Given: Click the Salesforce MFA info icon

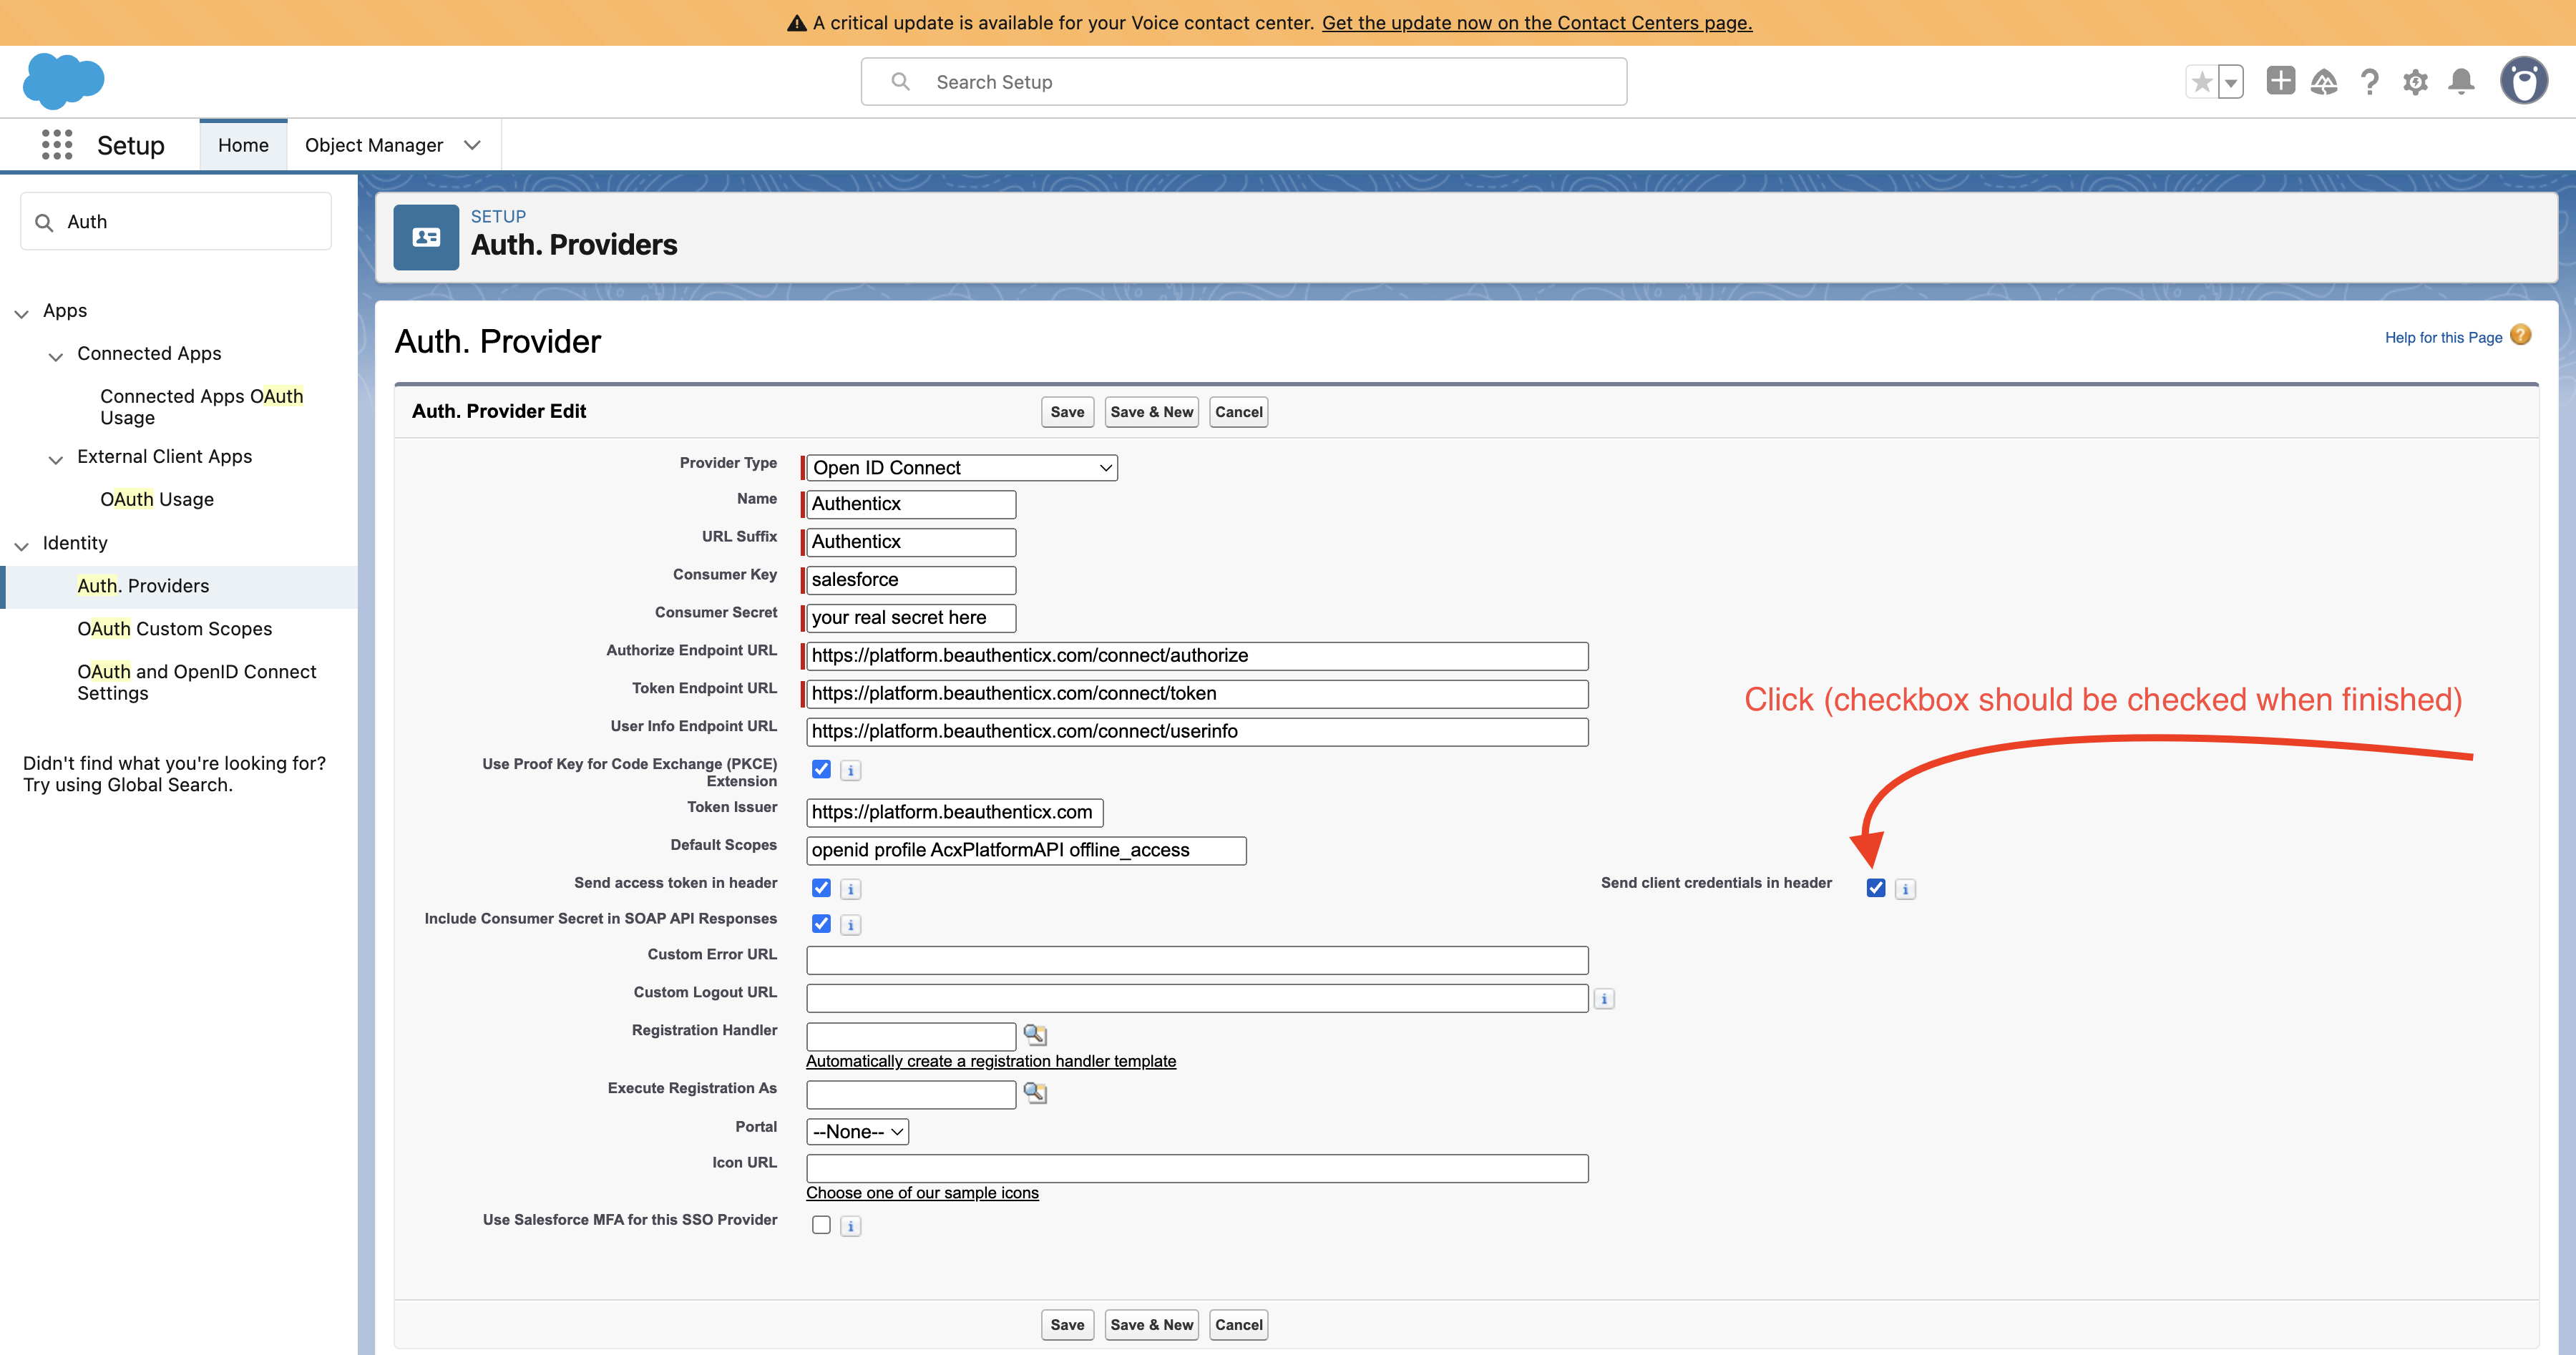Looking at the screenshot, I should coord(850,1226).
